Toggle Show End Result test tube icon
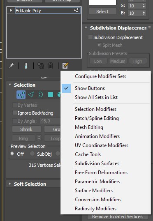Viewport: 153px width, 221px height. [25, 66]
